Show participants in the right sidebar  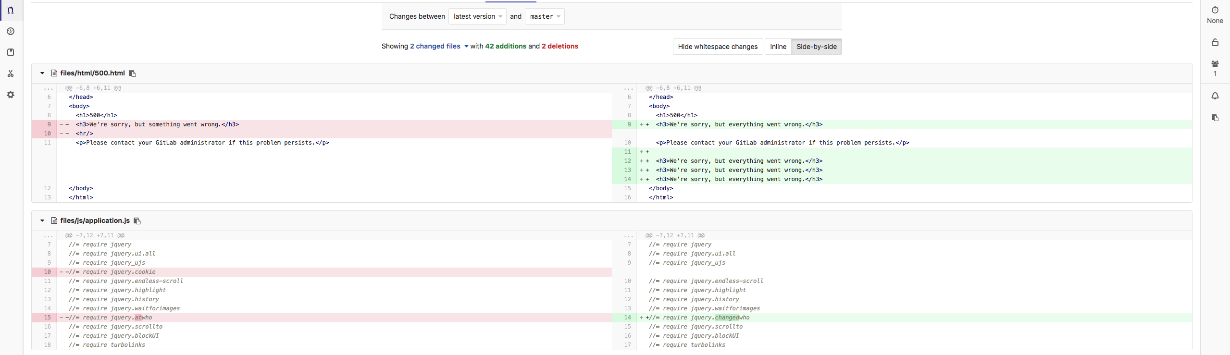(x=1215, y=64)
